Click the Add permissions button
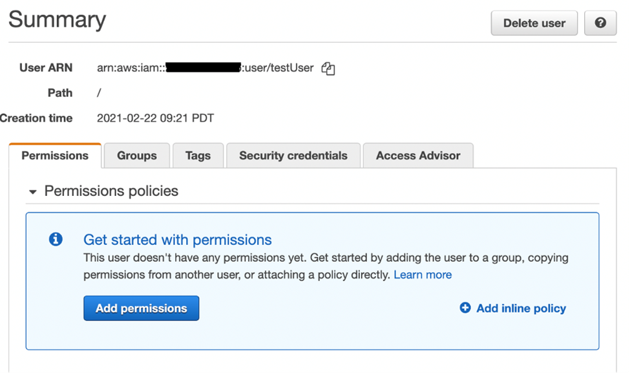Image resolution: width=630 pixels, height=373 pixels. (141, 308)
